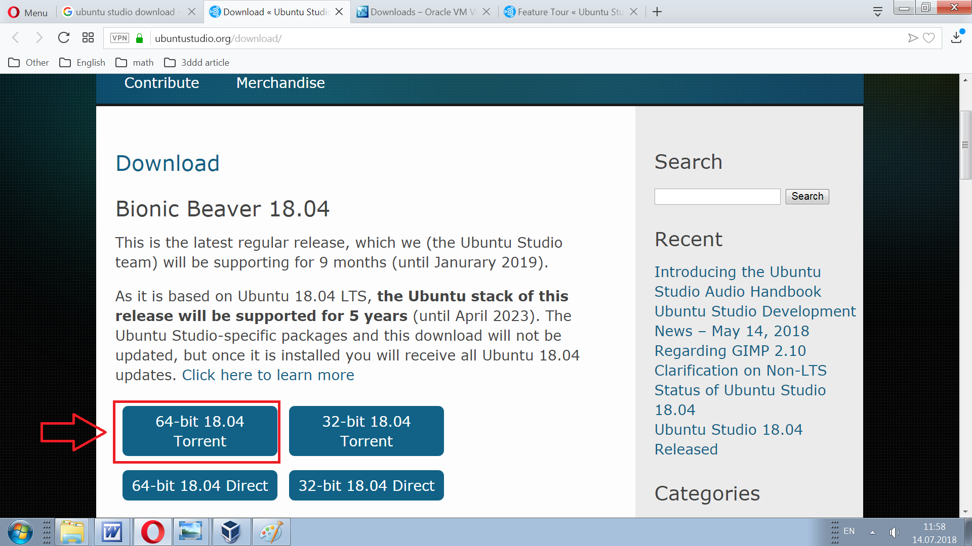Close the active Download Ubuntu Studio tab
Screen dimensions: 972x546
(x=339, y=12)
